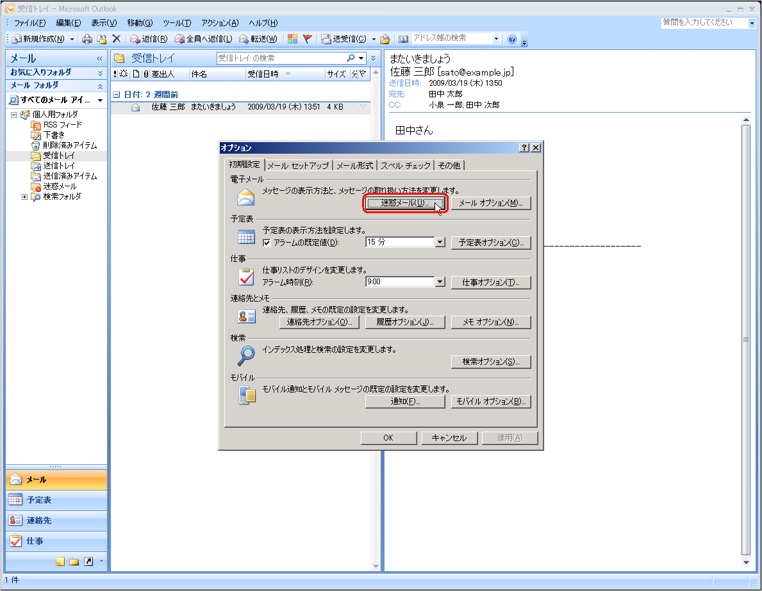Click the Help question mark toolbar icon
The height and width of the screenshot is (591, 762).
[511, 39]
